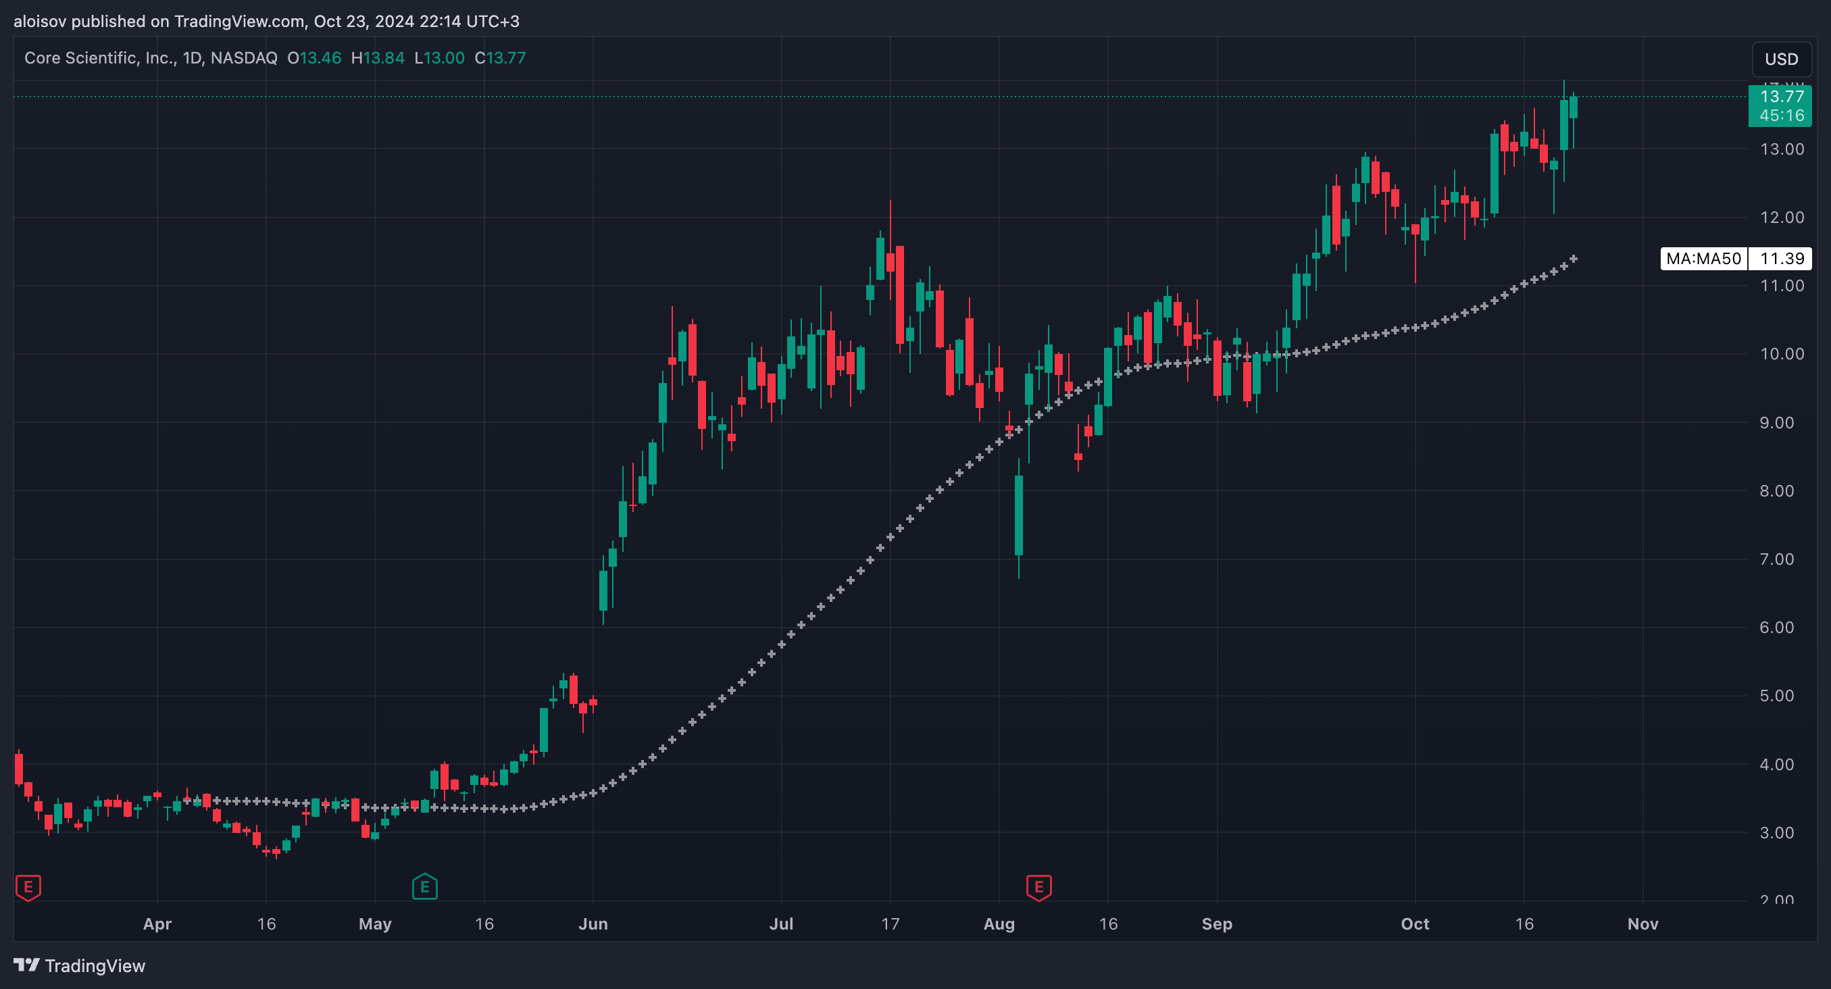Click the 17 date label after Jul
Screen dimensions: 1831x989
coord(890,923)
